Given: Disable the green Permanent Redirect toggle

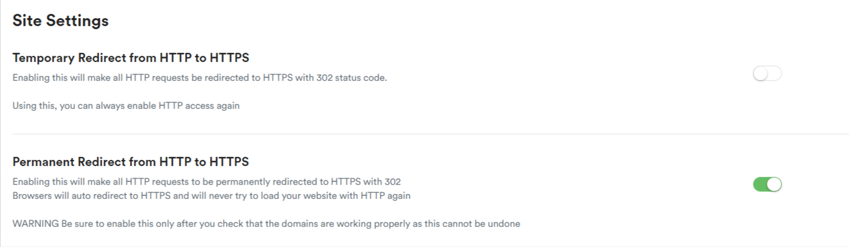Looking at the screenshot, I should 767,184.
